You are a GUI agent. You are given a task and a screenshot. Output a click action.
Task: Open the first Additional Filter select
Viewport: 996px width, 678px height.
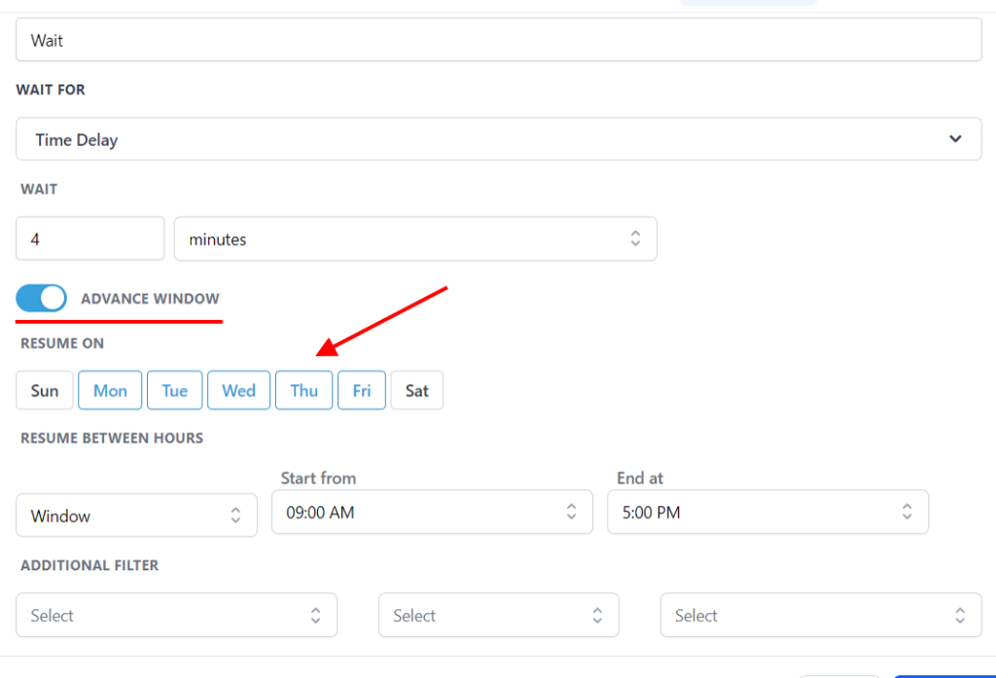[176, 615]
